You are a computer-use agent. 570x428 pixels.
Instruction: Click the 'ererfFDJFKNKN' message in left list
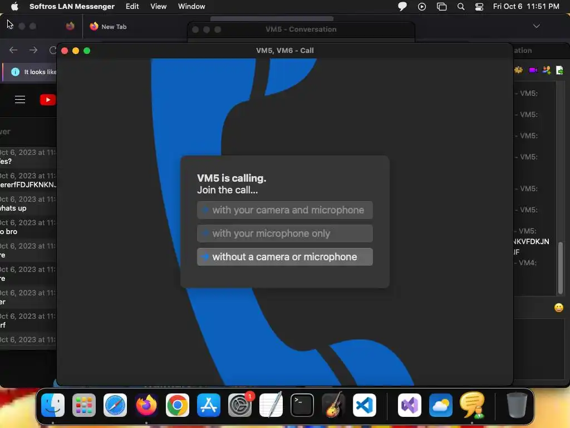coord(28,184)
